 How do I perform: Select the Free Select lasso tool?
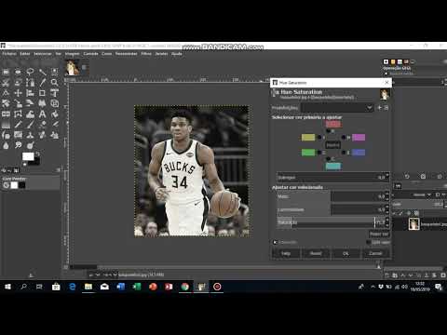(x=30, y=73)
